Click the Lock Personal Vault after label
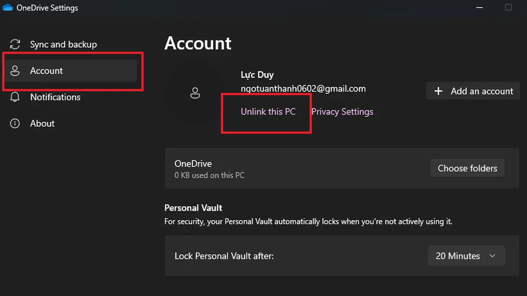This screenshot has width=527, height=296. click(224, 256)
